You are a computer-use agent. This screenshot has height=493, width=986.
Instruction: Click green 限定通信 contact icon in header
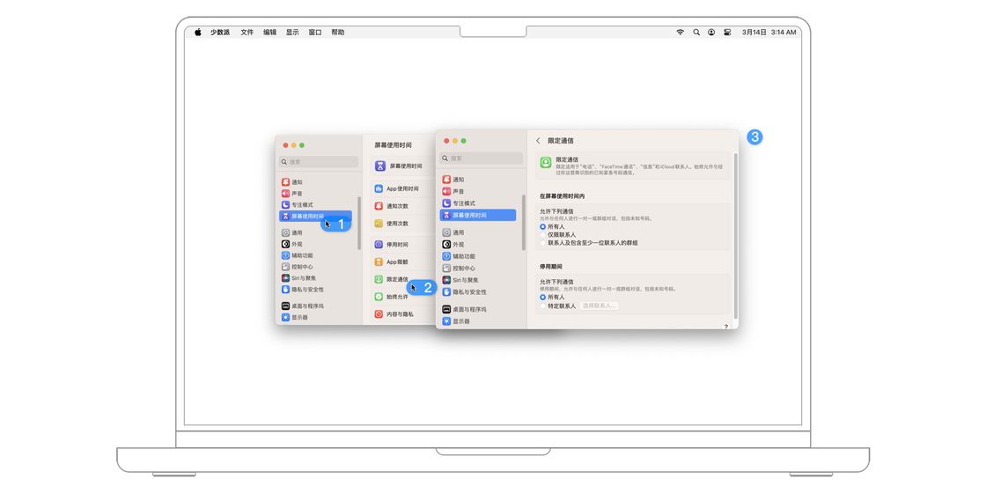pyautogui.click(x=546, y=163)
